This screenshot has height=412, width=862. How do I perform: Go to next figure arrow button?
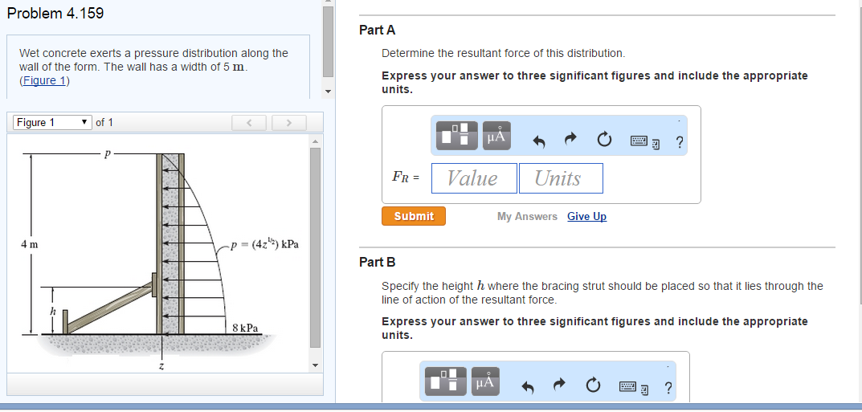click(289, 123)
